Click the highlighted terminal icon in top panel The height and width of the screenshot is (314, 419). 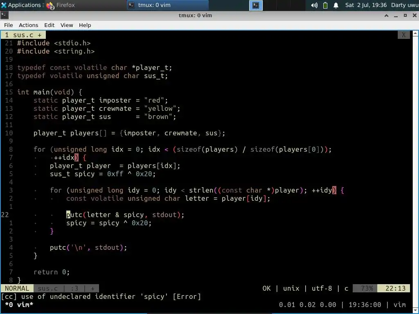tap(256, 5)
